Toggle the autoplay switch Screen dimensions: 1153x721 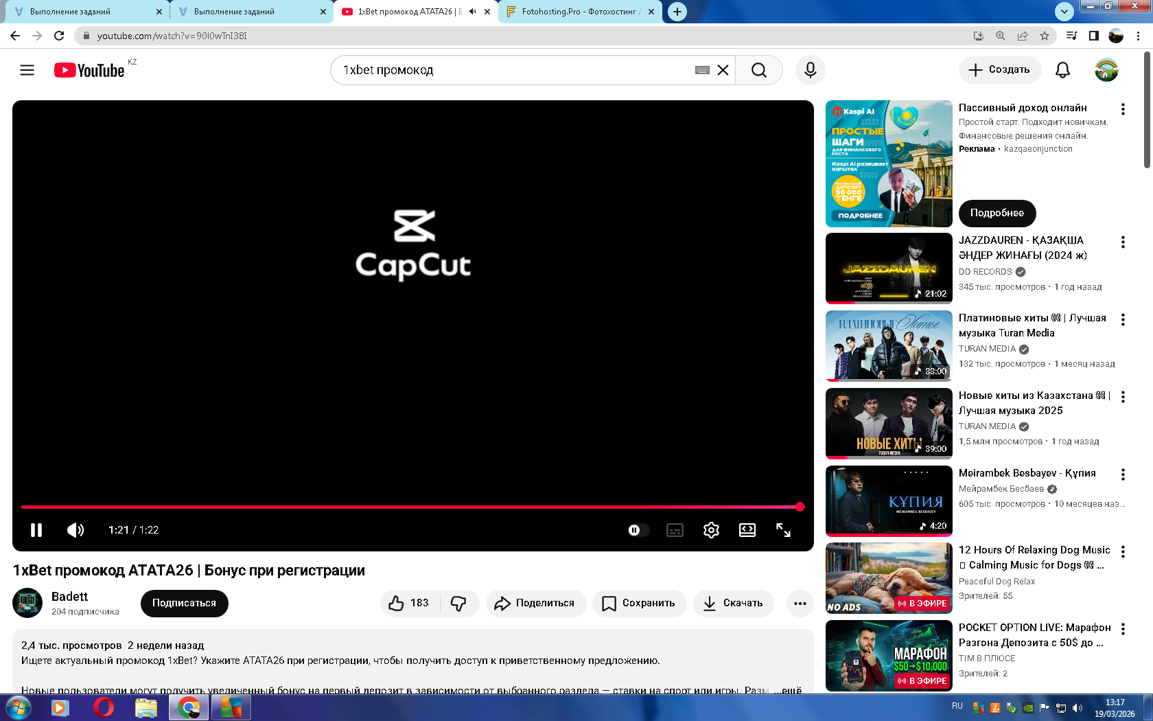pyautogui.click(x=638, y=530)
